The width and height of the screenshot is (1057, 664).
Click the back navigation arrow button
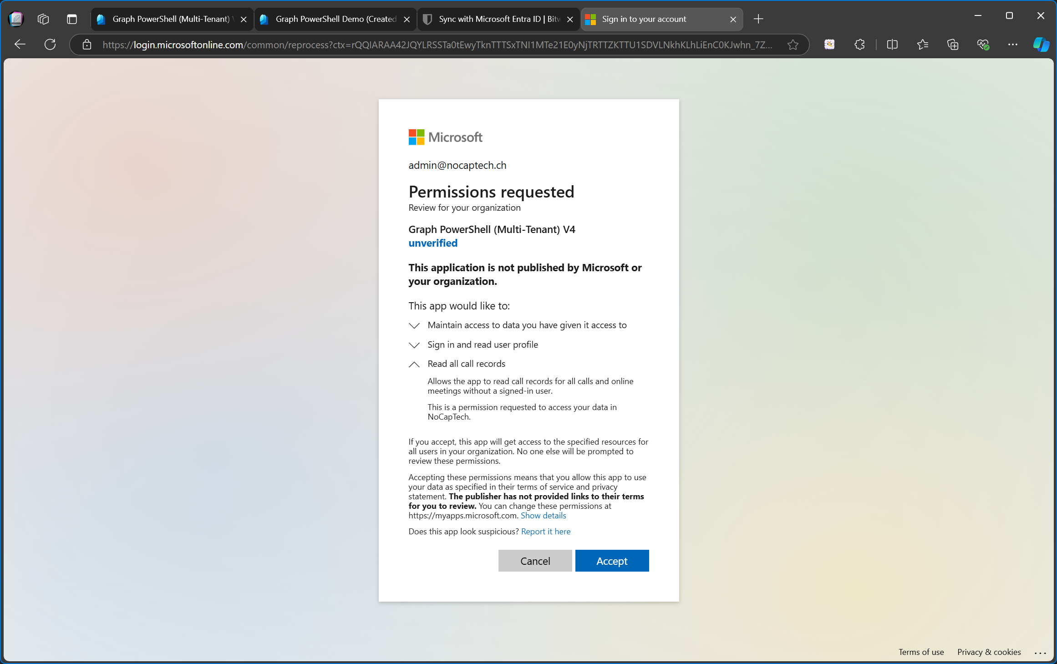pyautogui.click(x=20, y=44)
